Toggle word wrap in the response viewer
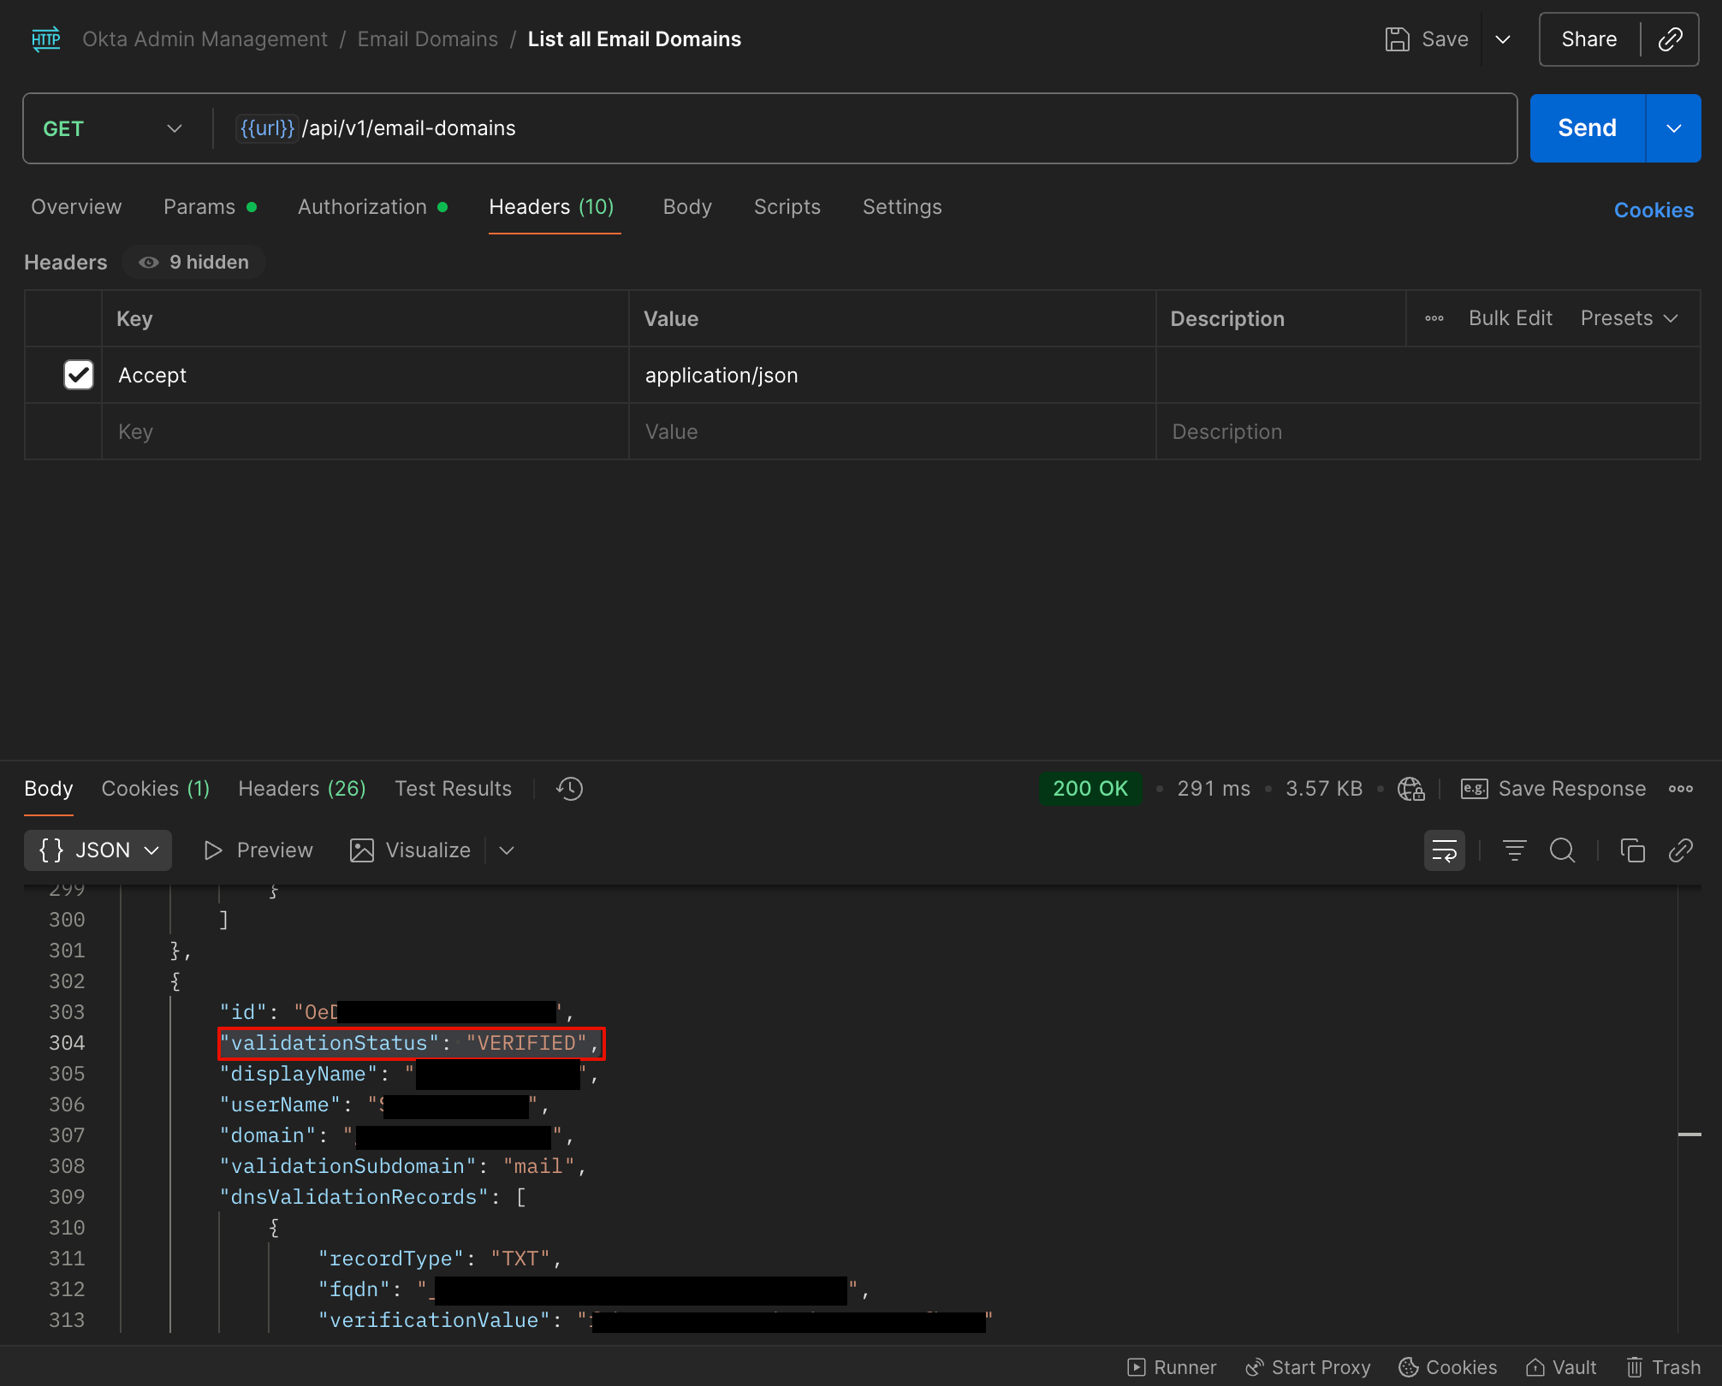This screenshot has height=1386, width=1722. 1444,850
